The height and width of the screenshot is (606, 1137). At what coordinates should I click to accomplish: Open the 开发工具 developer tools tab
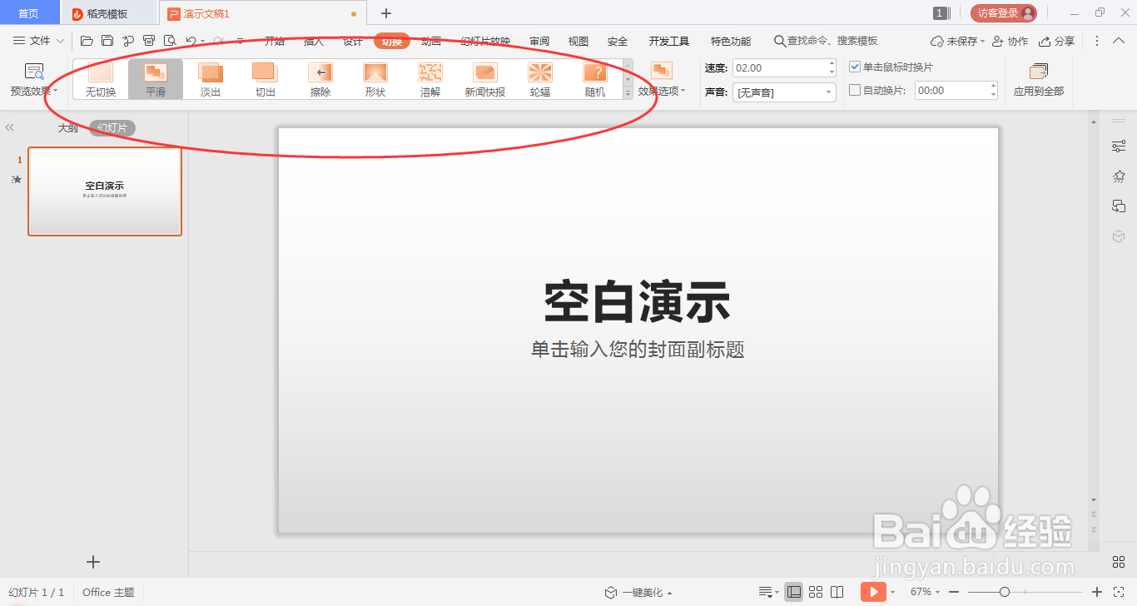(669, 41)
